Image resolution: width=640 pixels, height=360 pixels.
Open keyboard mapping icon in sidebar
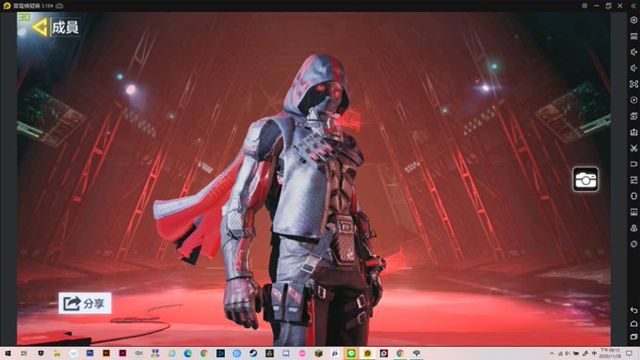tap(633, 37)
